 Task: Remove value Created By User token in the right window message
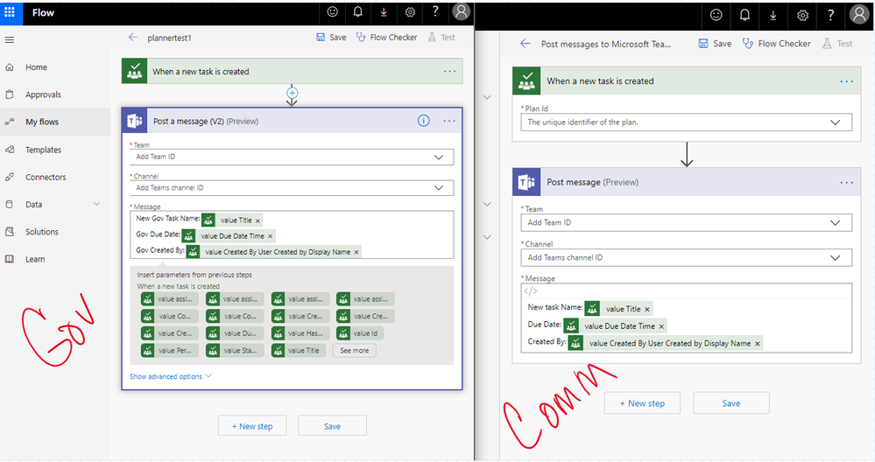coord(758,344)
